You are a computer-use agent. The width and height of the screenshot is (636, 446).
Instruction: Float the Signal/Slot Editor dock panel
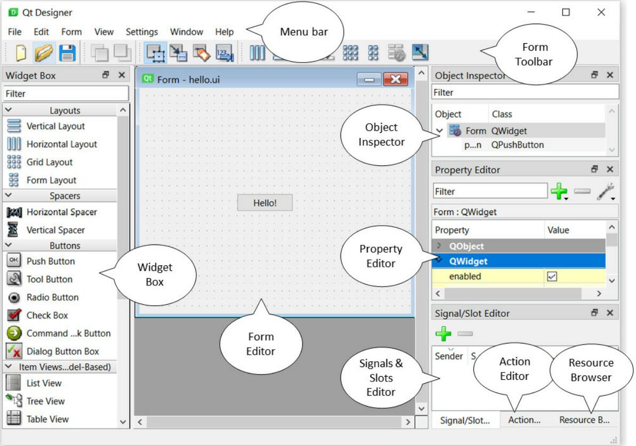tap(594, 313)
